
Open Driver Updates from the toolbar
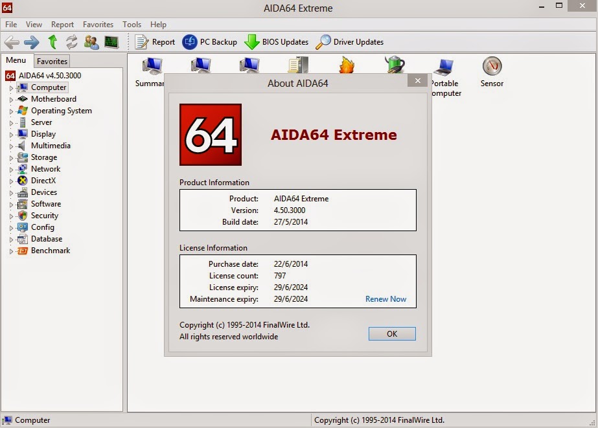point(349,42)
